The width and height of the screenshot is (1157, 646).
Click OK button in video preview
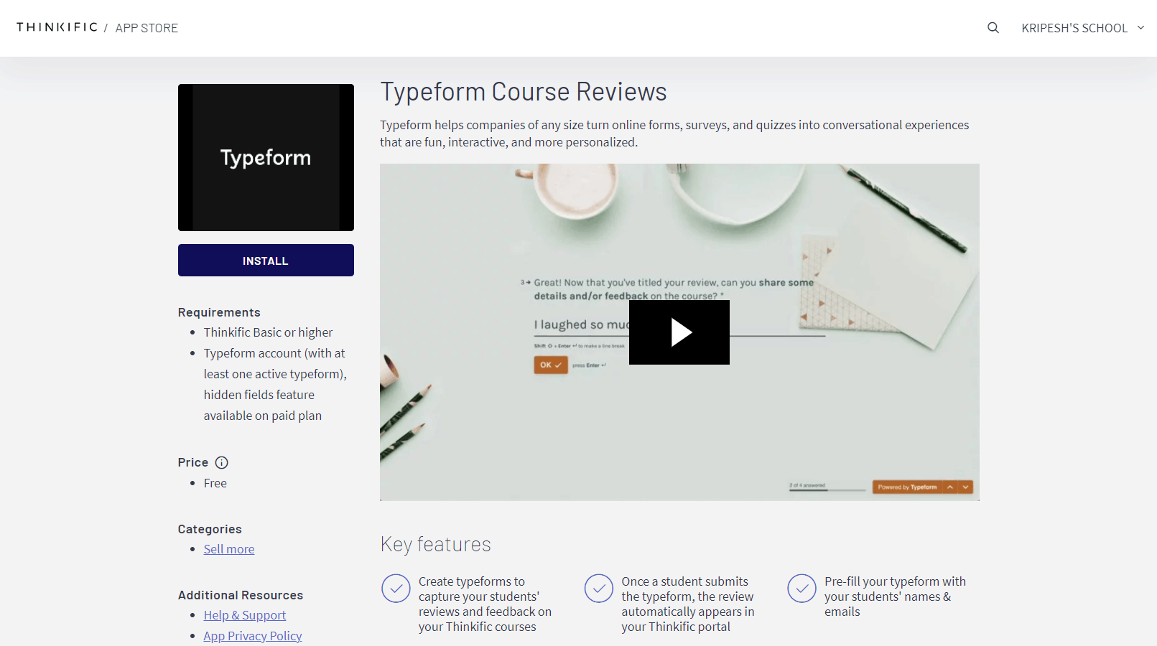click(551, 365)
